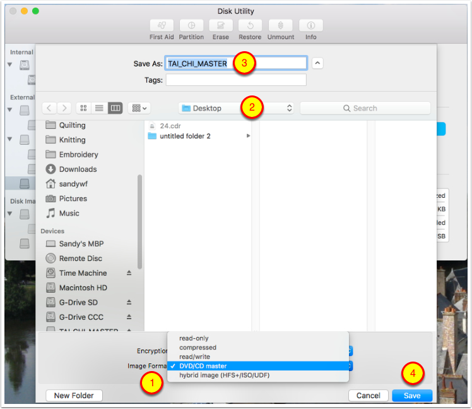472x409 pixels.
Task: Switch to column view
Action: (115, 108)
